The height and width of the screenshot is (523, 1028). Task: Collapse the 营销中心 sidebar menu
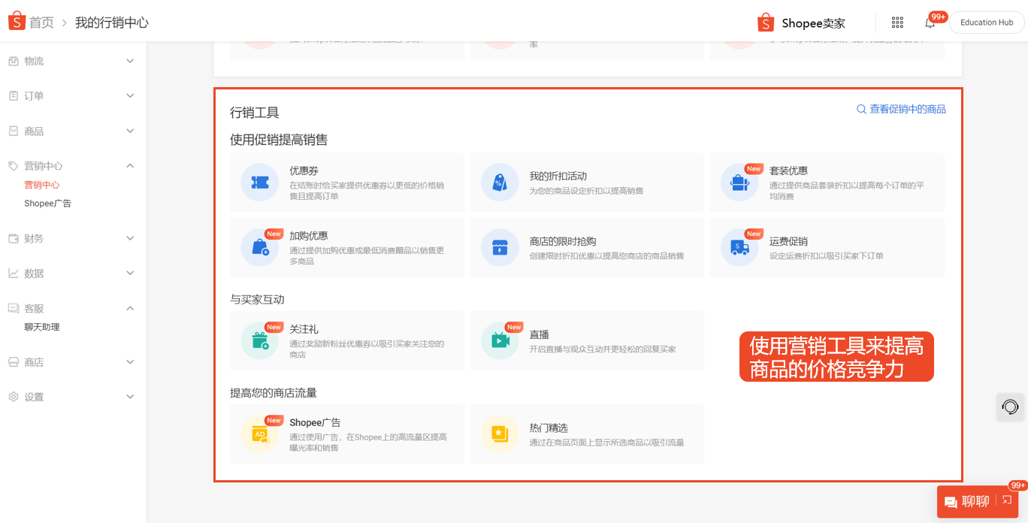[x=130, y=165]
